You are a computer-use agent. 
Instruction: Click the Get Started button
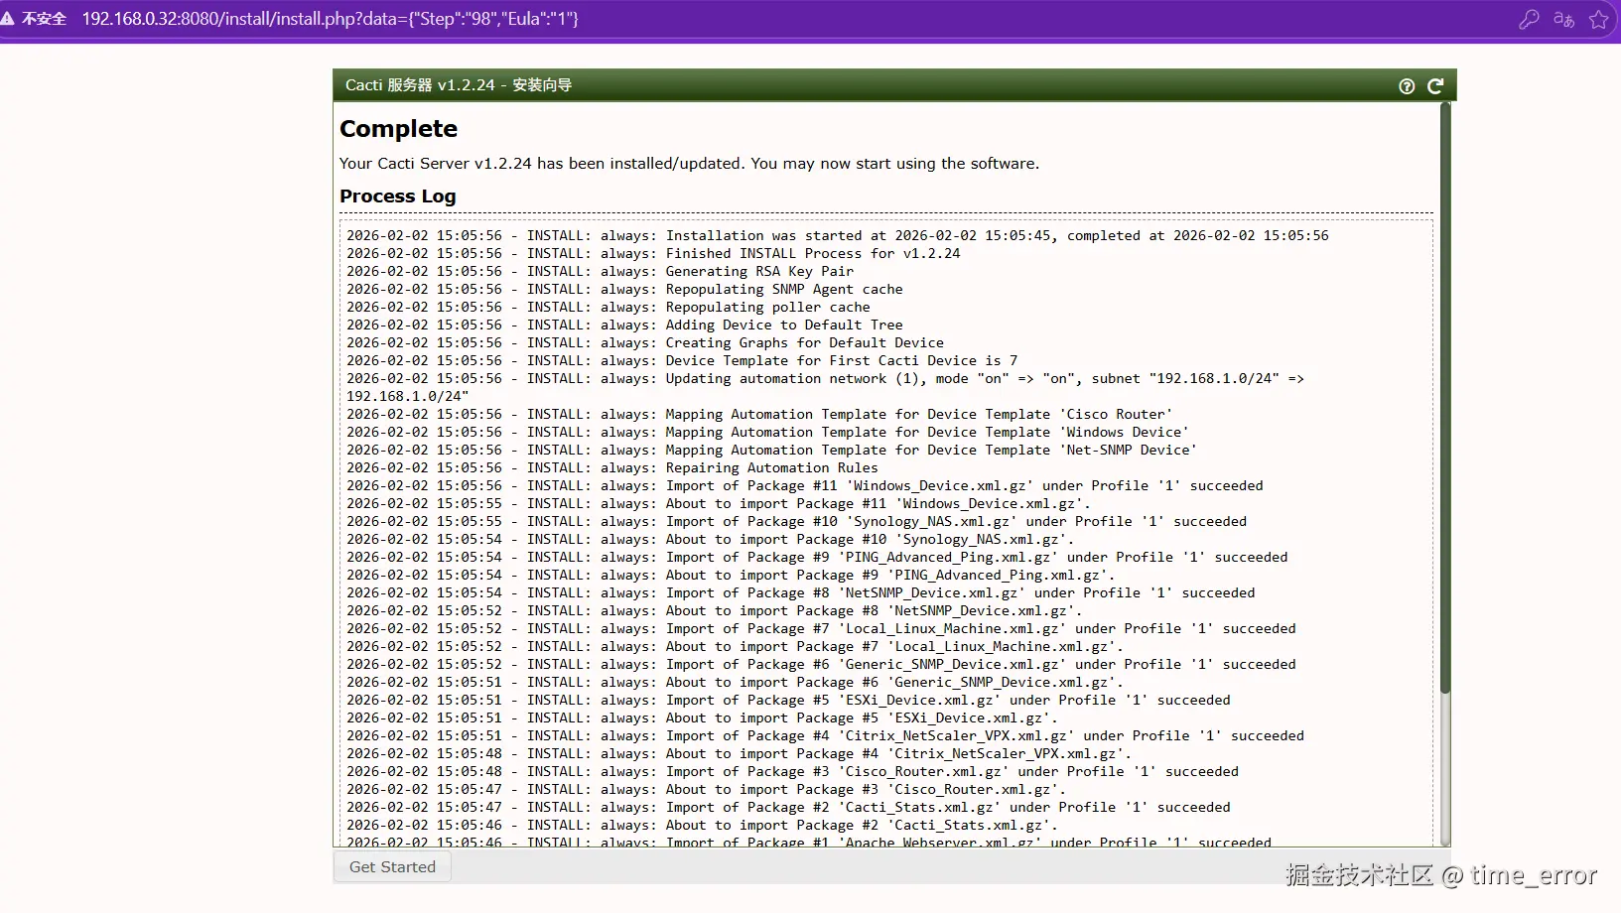[391, 866]
